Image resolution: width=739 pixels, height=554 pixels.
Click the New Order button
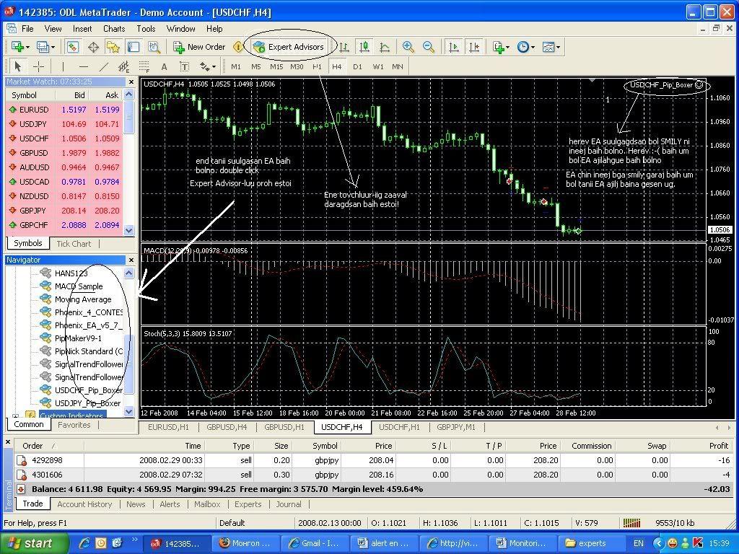pos(199,47)
